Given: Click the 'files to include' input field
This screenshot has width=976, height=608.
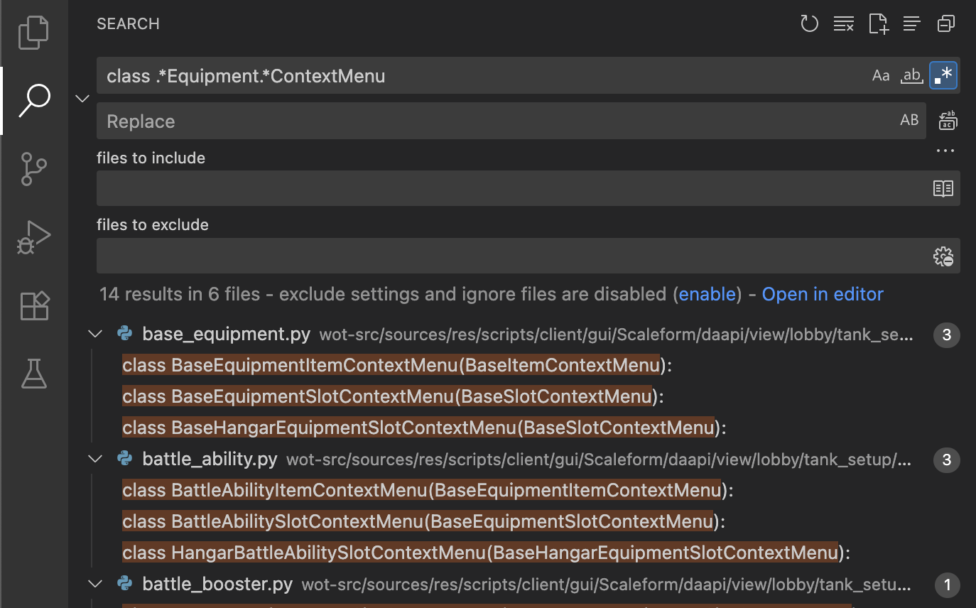Looking at the screenshot, I should click(511, 188).
